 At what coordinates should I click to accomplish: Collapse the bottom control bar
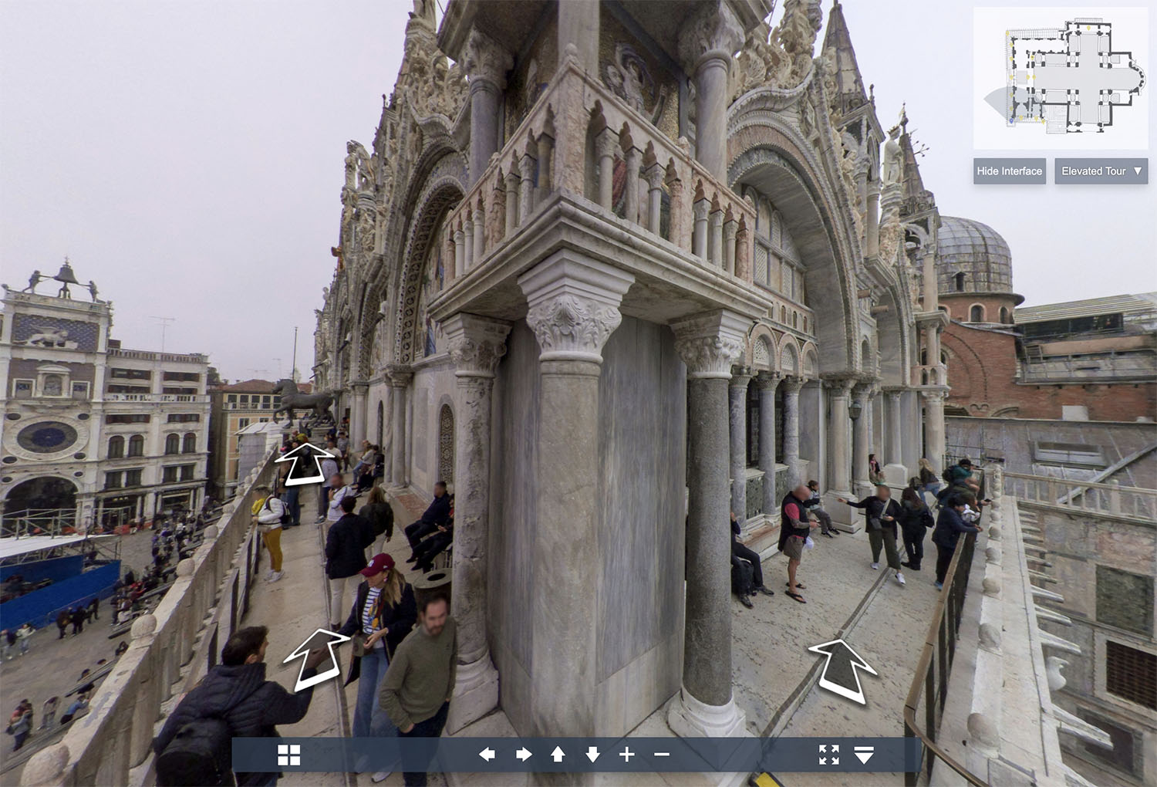864,755
